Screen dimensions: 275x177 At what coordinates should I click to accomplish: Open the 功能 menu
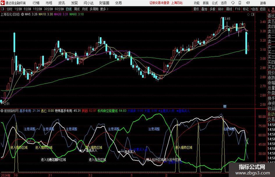(x=197, y=3)
